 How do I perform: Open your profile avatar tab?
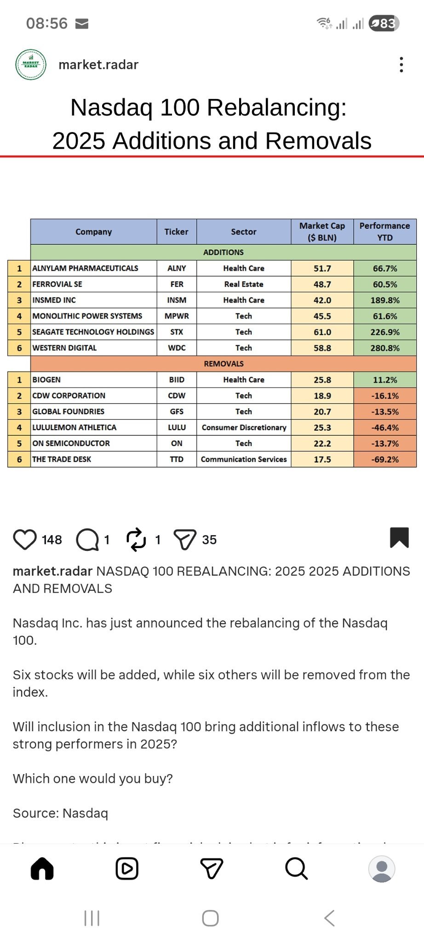382,869
